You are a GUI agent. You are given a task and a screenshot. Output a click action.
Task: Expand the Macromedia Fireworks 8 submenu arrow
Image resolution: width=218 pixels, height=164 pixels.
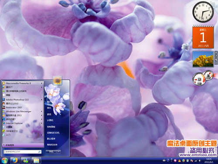pyautogui.click(x=41, y=83)
